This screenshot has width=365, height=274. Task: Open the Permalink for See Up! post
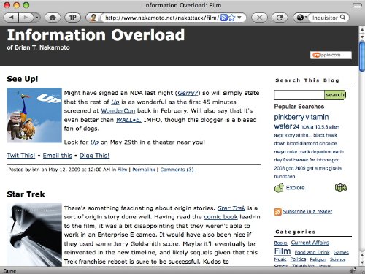pyautogui.click(x=144, y=170)
